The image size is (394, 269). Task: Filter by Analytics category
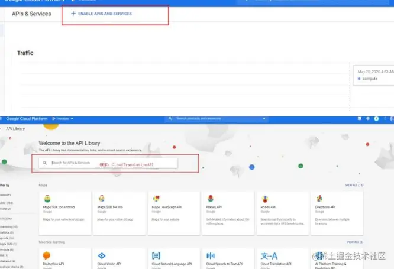pos(7,232)
